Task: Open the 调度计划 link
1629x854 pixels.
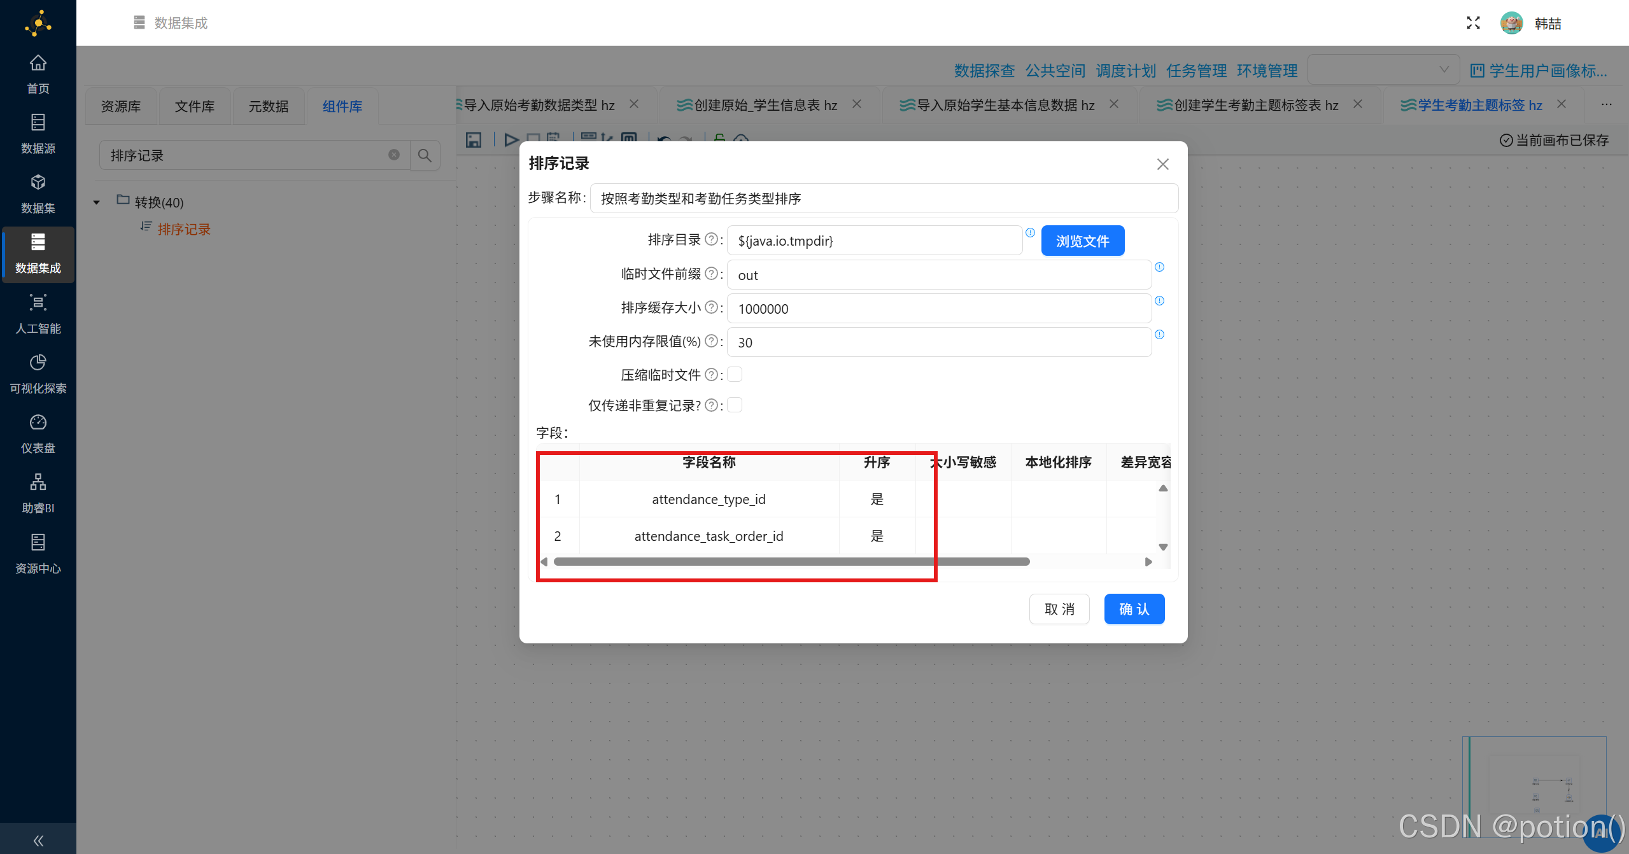Action: click(x=1125, y=71)
